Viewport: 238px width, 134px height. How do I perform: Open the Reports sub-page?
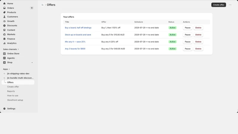[11, 91]
